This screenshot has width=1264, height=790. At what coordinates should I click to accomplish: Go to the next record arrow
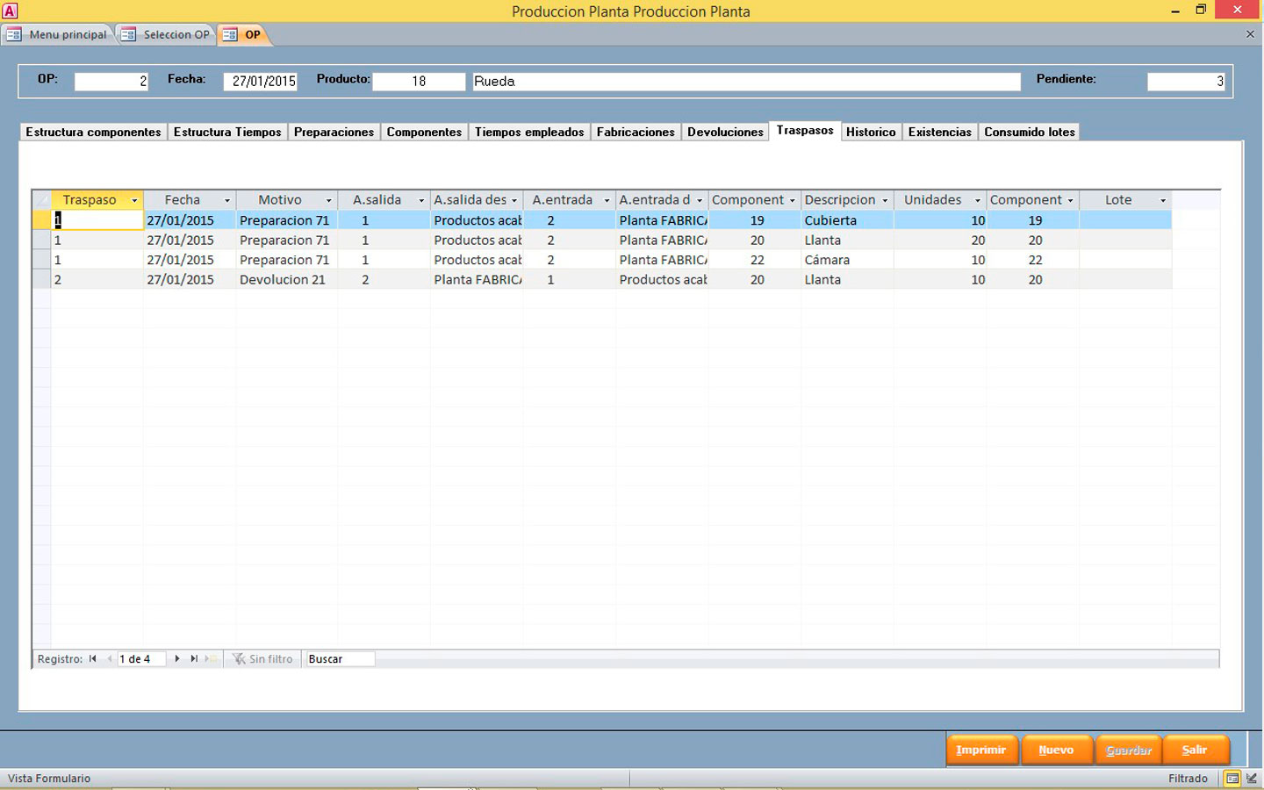click(177, 658)
